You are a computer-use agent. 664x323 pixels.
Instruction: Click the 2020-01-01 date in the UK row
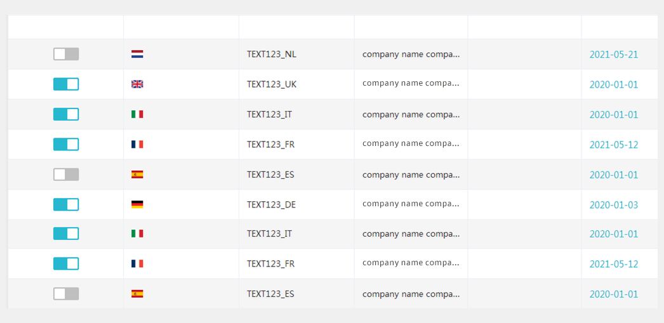[x=614, y=84]
